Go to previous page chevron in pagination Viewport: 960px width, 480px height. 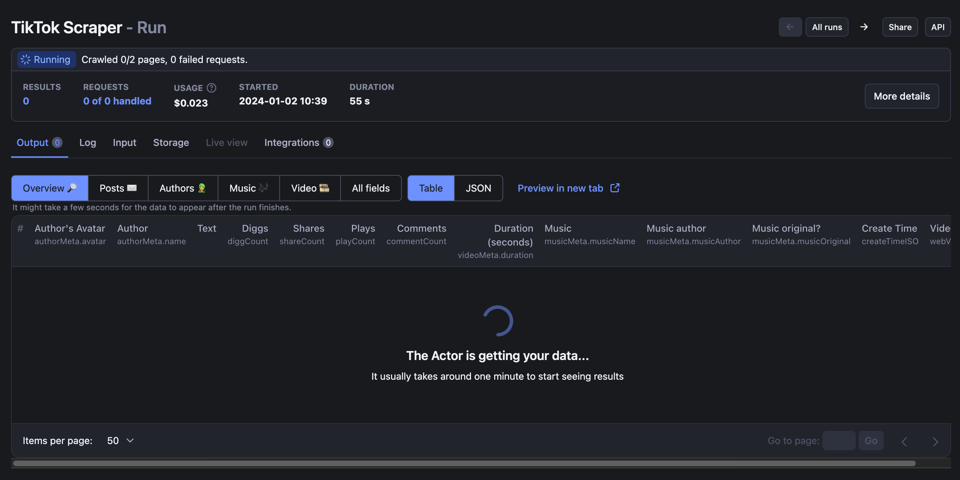point(904,441)
